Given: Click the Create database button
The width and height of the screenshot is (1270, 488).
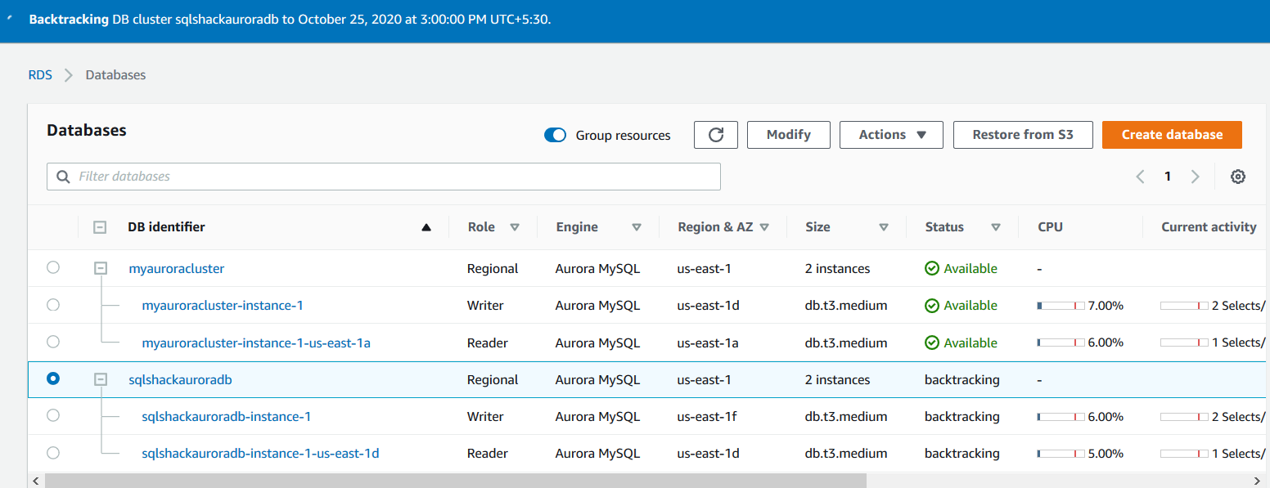Looking at the screenshot, I should [x=1172, y=135].
